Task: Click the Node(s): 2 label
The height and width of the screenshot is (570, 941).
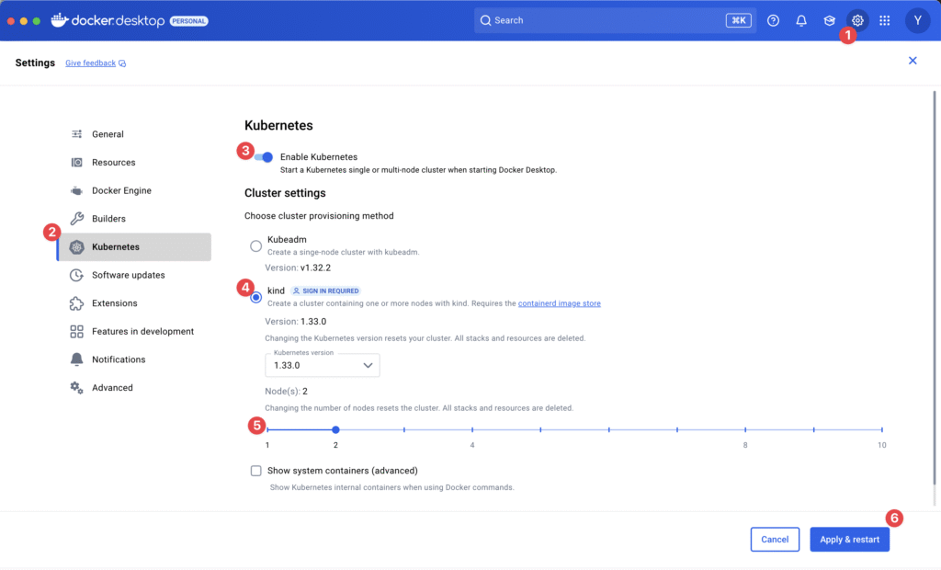Action: [x=287, y=391]
